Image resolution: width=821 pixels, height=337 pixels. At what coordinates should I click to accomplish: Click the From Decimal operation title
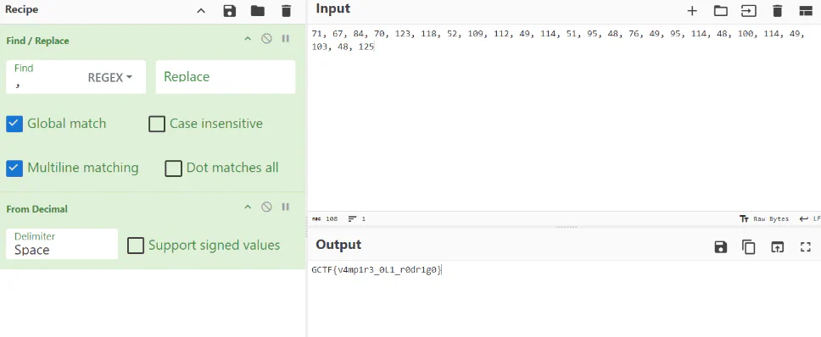tap(37, 209)
